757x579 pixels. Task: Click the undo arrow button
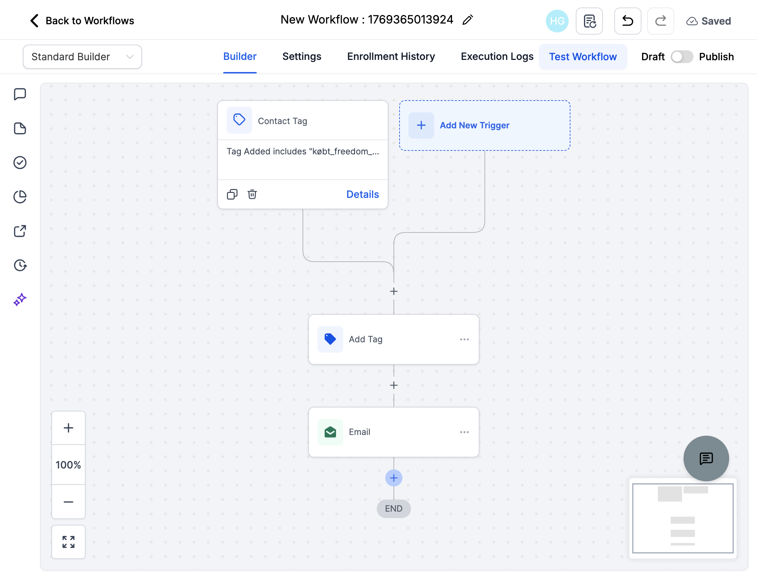628,21
